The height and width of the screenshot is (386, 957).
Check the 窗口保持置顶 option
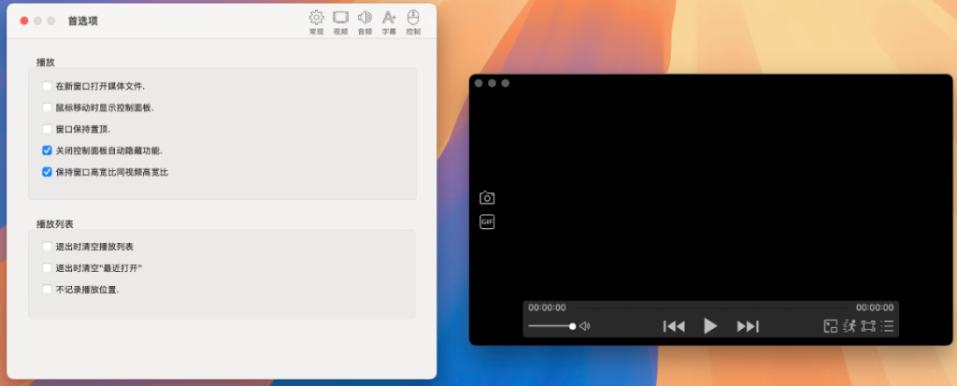(47, 129)
